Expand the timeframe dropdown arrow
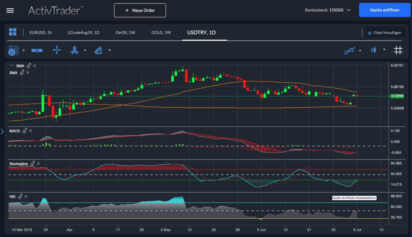 (23, 50)
